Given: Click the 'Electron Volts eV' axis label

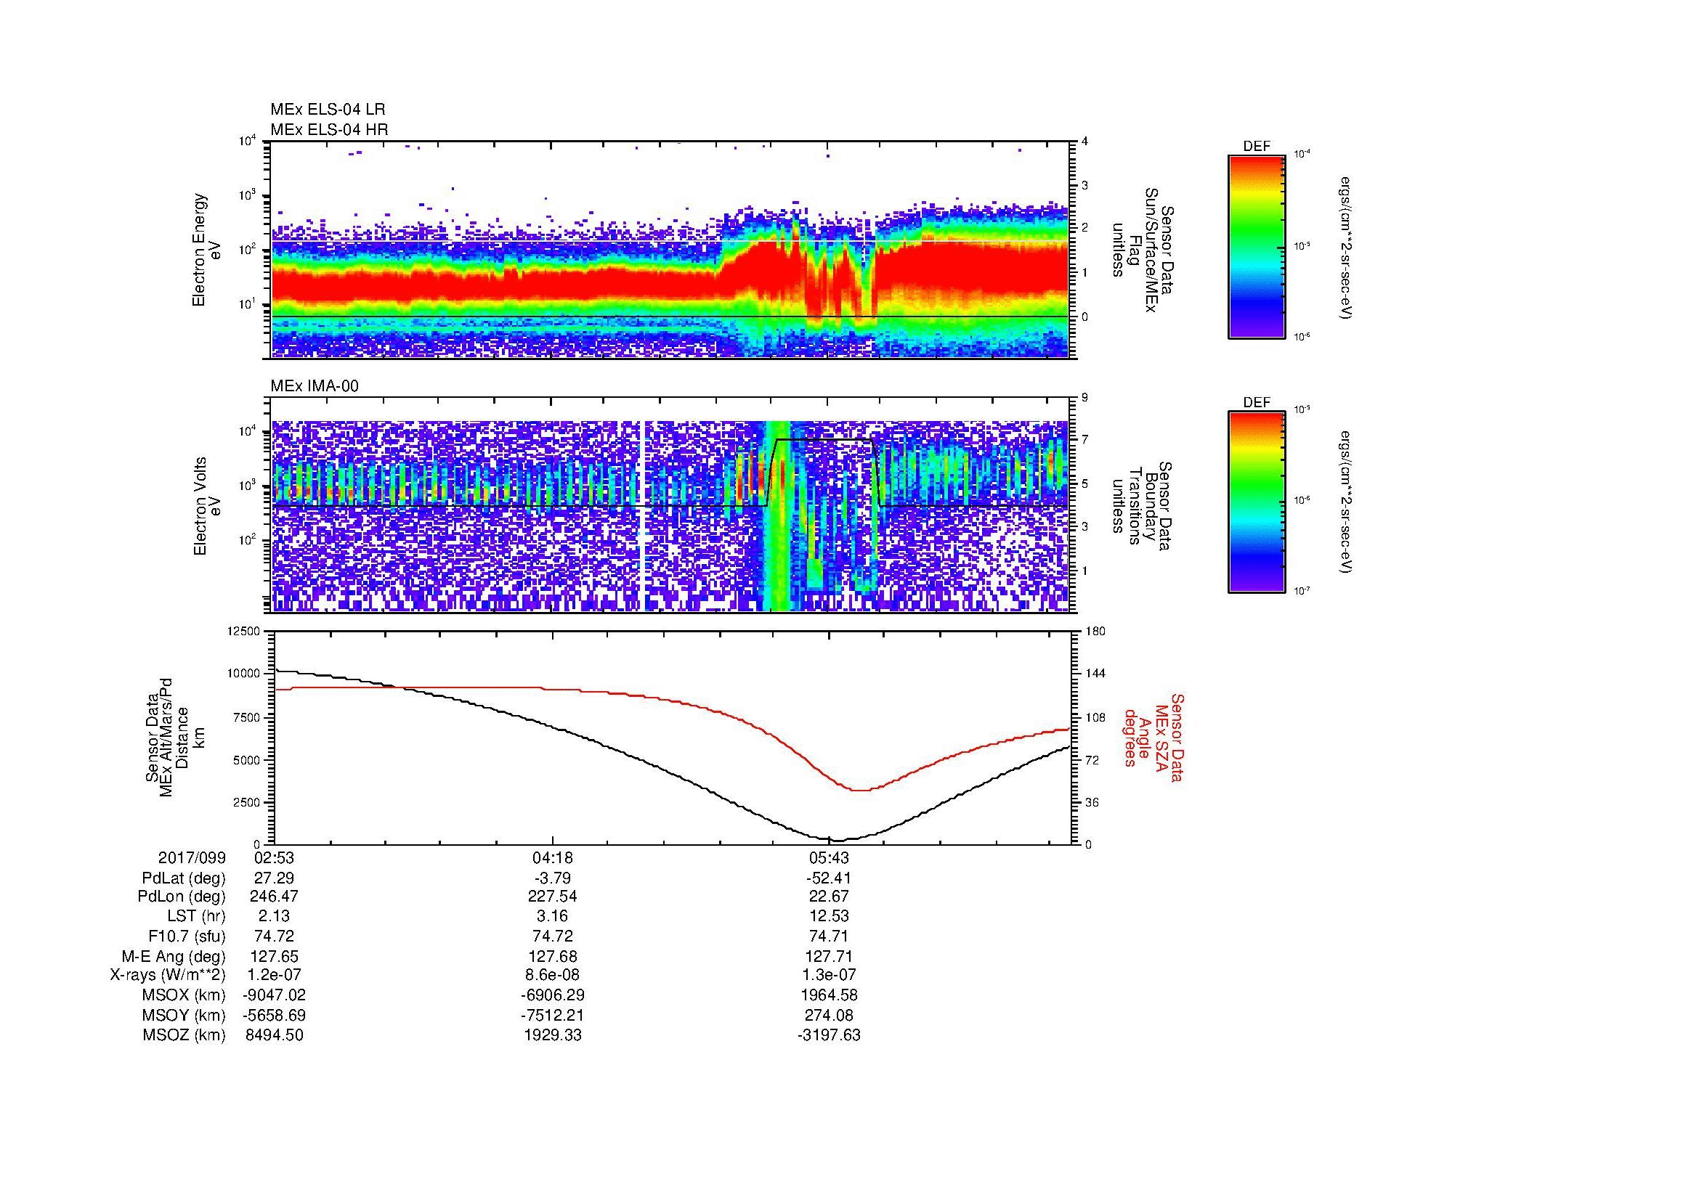Looking at the screenshot, I should click(x=206, y=506).
